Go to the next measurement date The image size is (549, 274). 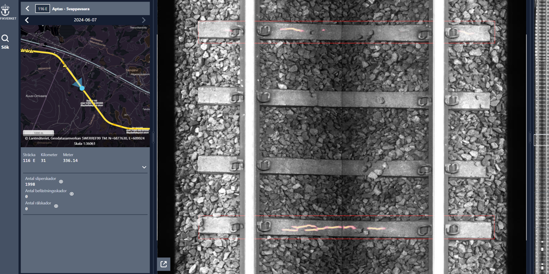[x=143, y=20]
